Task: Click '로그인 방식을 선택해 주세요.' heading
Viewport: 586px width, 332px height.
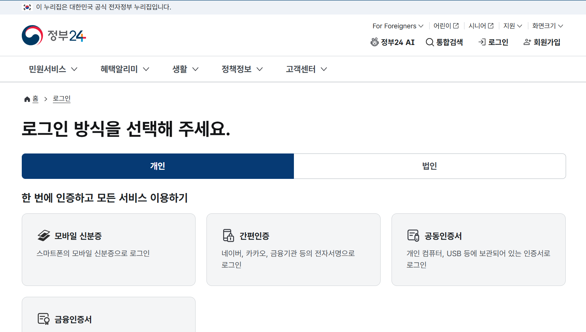Action: [126, 129]
